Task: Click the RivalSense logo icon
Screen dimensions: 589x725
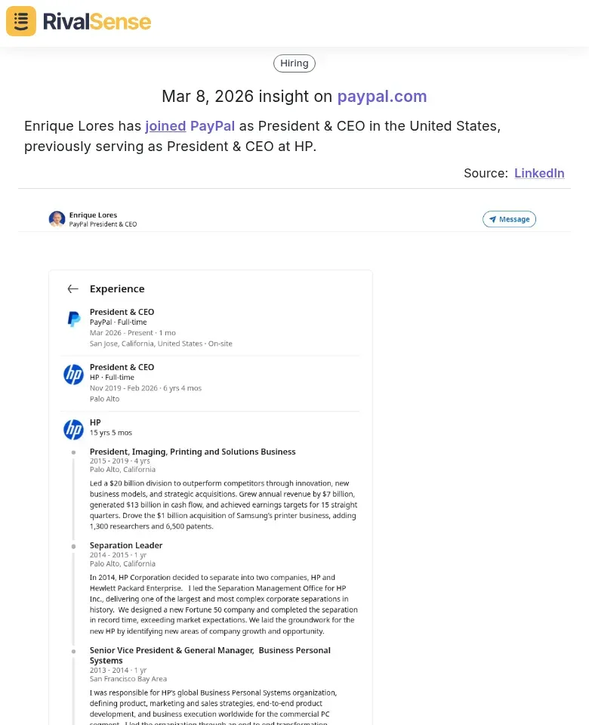Action: [20, 21]
